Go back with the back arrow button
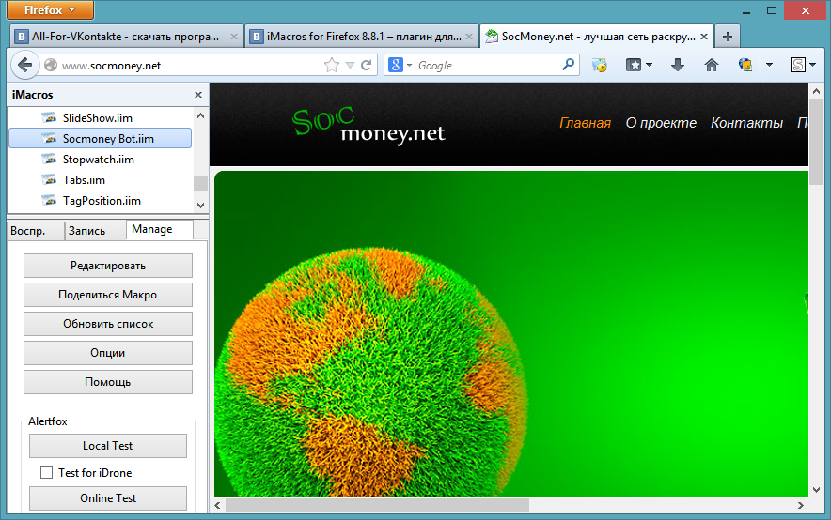The width and height of the screenshot is (831, 520). click(x=24, y=65)
